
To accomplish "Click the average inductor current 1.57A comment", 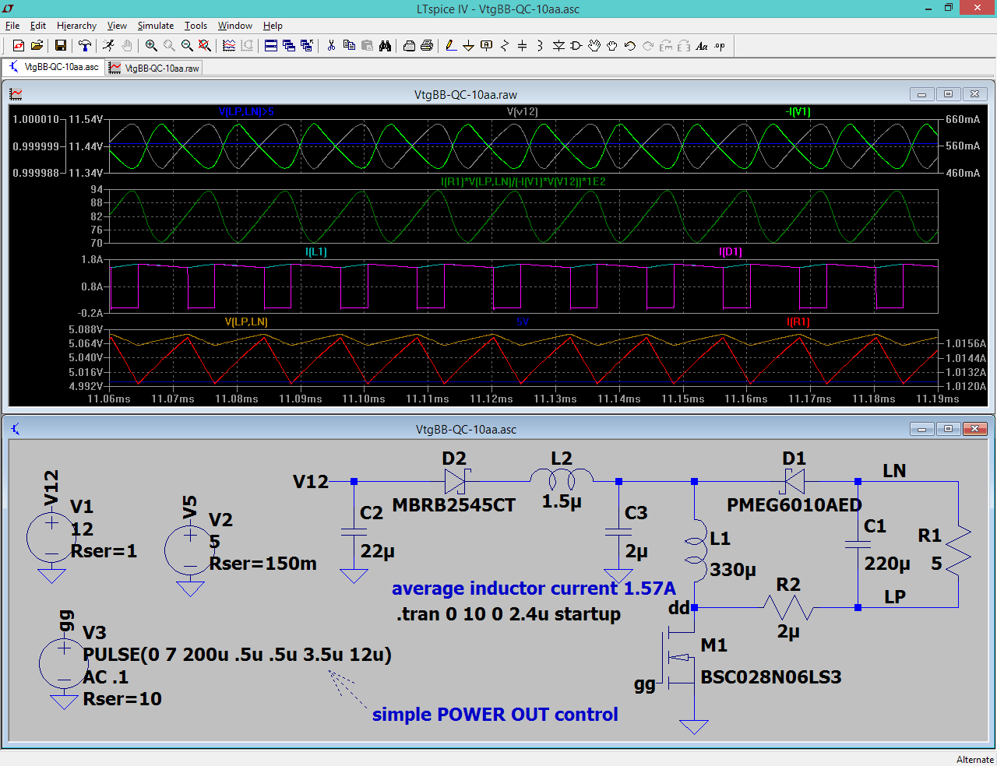I will tap(534, 589).
